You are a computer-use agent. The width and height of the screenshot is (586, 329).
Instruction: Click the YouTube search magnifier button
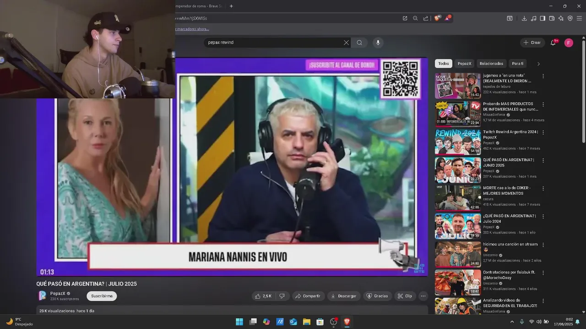[x=359, y=42]
